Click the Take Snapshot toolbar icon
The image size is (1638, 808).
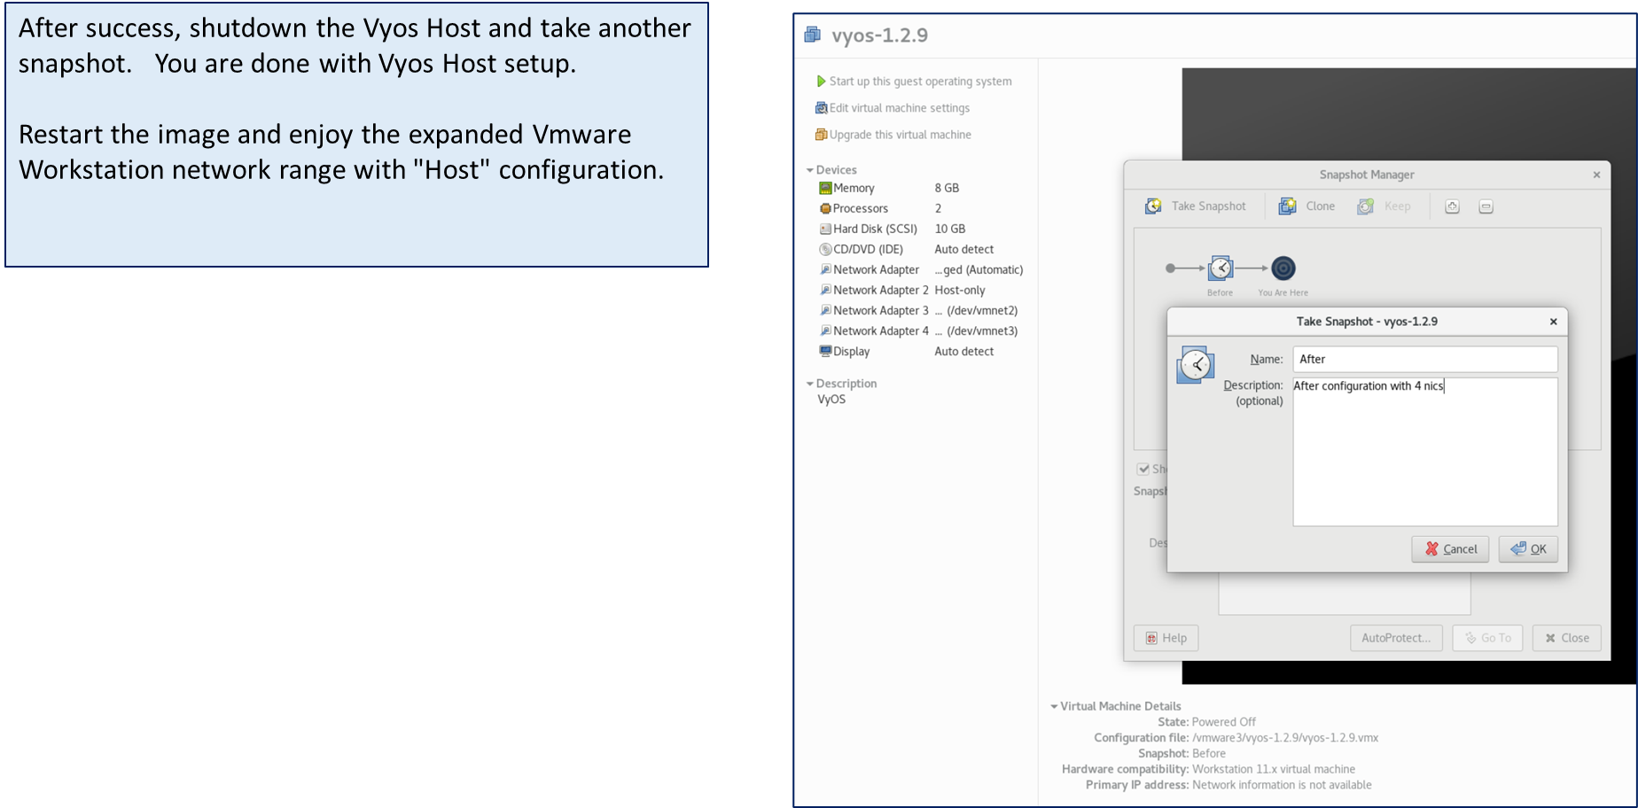tap(1153, 206)
